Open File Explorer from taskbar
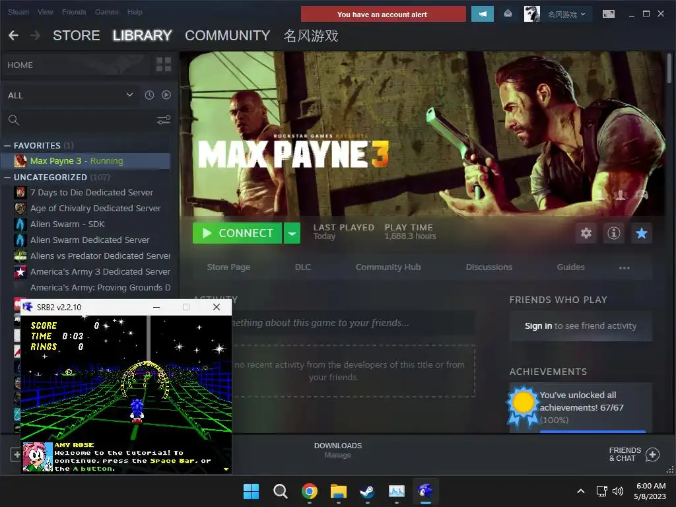Viewport: 676px width, 507px height. tap(339, 491)
